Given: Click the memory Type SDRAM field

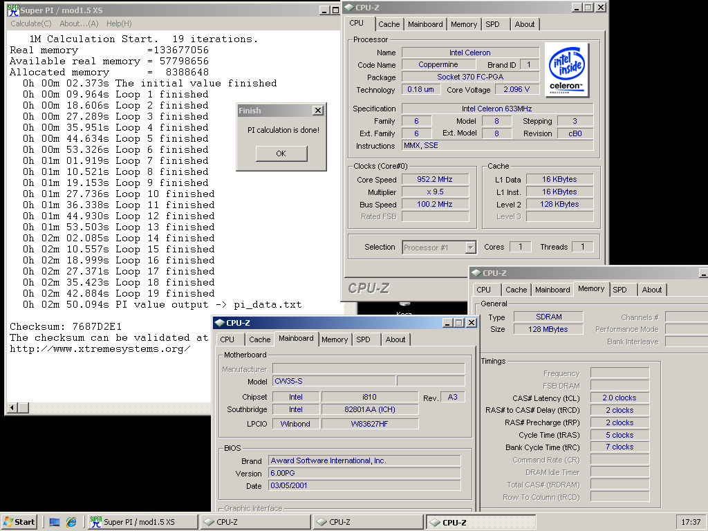Looking at the screenshot, I should click(548, 317).
